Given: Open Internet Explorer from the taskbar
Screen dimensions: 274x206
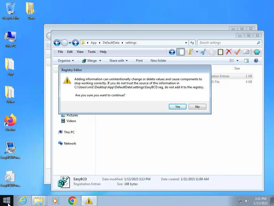Looking at the screenshot, I should pyautogui.click(x=23, y=201).
